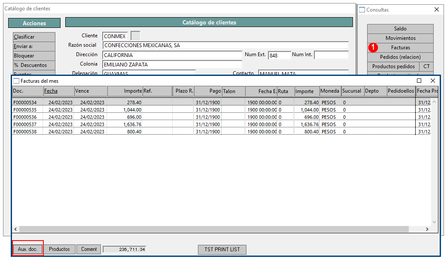Screen dimensions: 447x259
Task: Click Bloquear in the Acciones panel
Action: pos(34,56)
